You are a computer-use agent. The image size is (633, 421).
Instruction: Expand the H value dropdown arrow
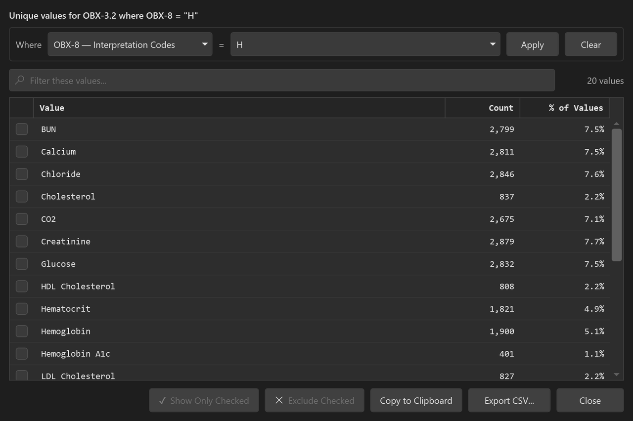493,44
